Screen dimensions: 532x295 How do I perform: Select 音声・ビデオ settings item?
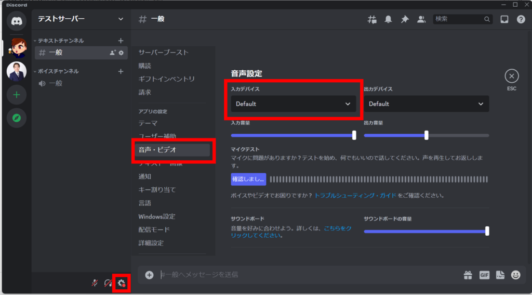pos(172,149)
